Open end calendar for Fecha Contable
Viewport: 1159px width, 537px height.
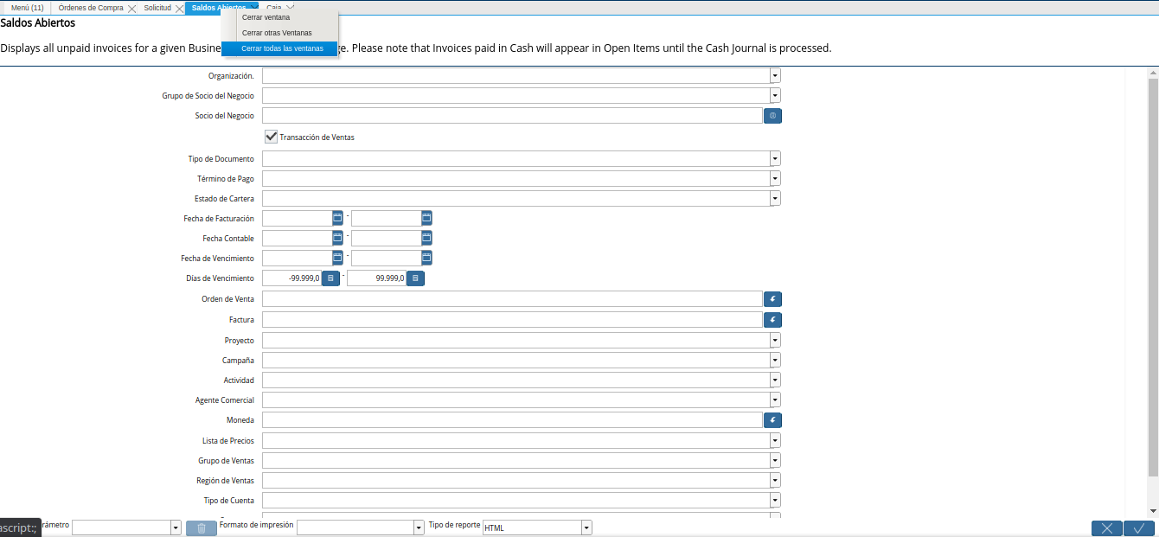(x=426, y=239)
